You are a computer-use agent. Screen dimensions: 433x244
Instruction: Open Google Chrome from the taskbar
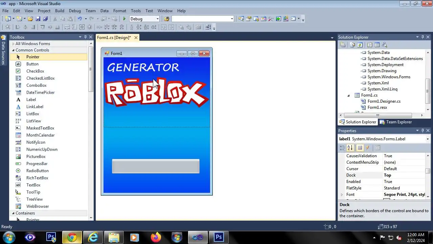pyautogui.click(x=72, y=237)
